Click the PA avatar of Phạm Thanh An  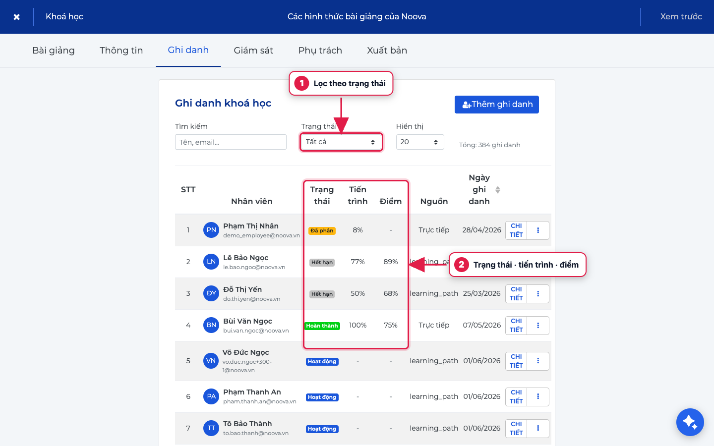click(211, 396)
